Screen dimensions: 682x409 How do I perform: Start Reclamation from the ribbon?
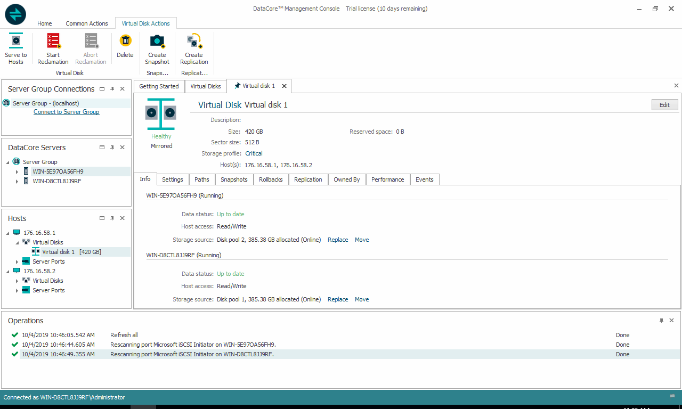pyautogui.click(x=53, y=42)
